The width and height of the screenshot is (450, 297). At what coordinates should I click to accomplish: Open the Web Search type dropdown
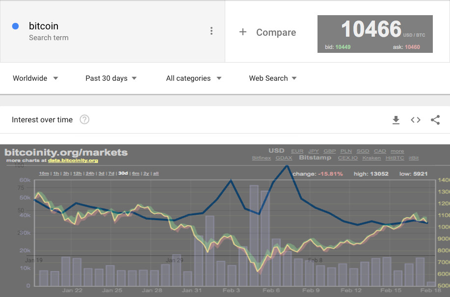coord(273,78)
